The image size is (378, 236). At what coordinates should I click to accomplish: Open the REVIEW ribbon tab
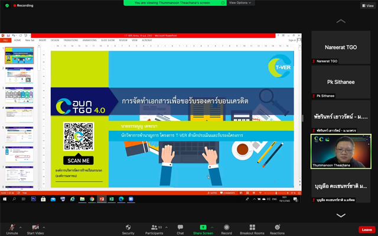[123, 40]
